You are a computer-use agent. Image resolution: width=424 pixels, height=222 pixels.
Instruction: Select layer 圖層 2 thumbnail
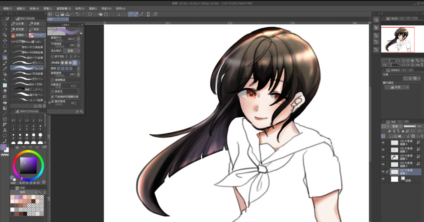[395, 157]
